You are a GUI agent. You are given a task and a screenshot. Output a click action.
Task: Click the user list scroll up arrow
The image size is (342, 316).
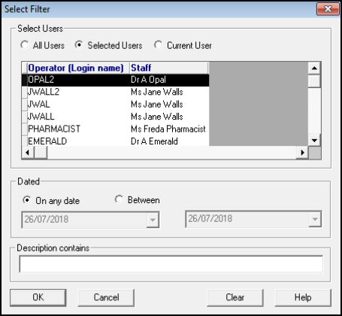[314, 68]
